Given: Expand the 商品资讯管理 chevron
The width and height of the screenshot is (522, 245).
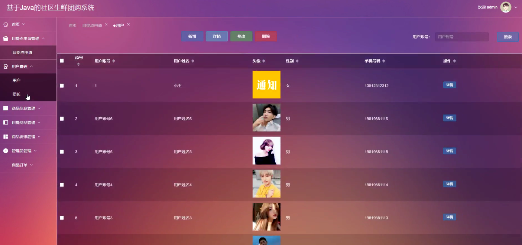Looking at the screenshot, I should point(39,137).
